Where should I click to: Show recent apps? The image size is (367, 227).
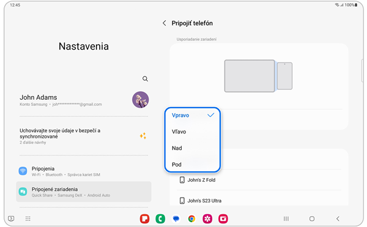[286, 218]
